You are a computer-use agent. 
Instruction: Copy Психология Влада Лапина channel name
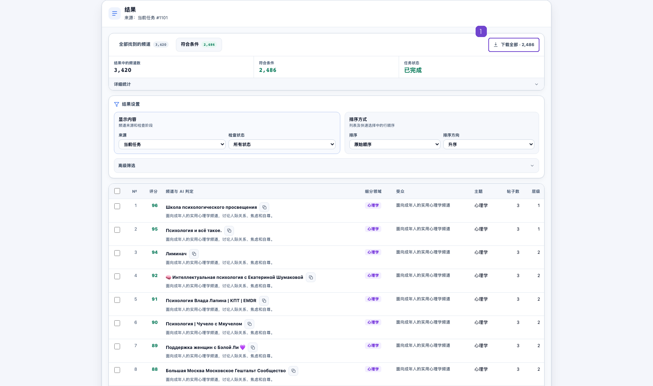coord(264,301)
